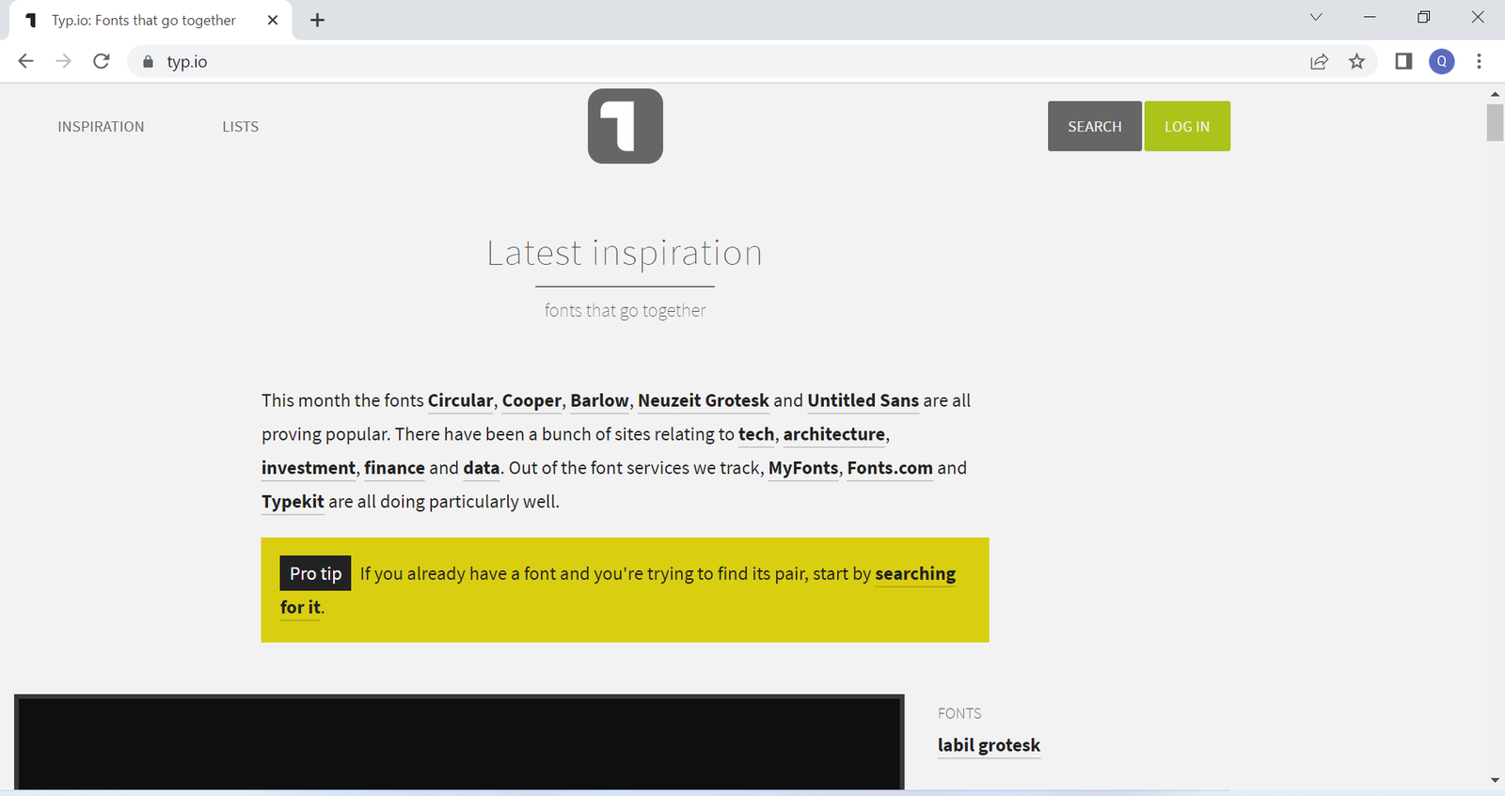Open the dark site preview thumbnail
The image size is (1505, 796).
click(459, 742)
